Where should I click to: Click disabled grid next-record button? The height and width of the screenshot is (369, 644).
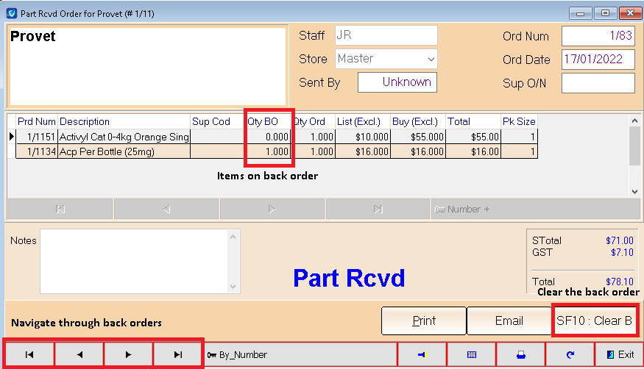tap(272, 209)
